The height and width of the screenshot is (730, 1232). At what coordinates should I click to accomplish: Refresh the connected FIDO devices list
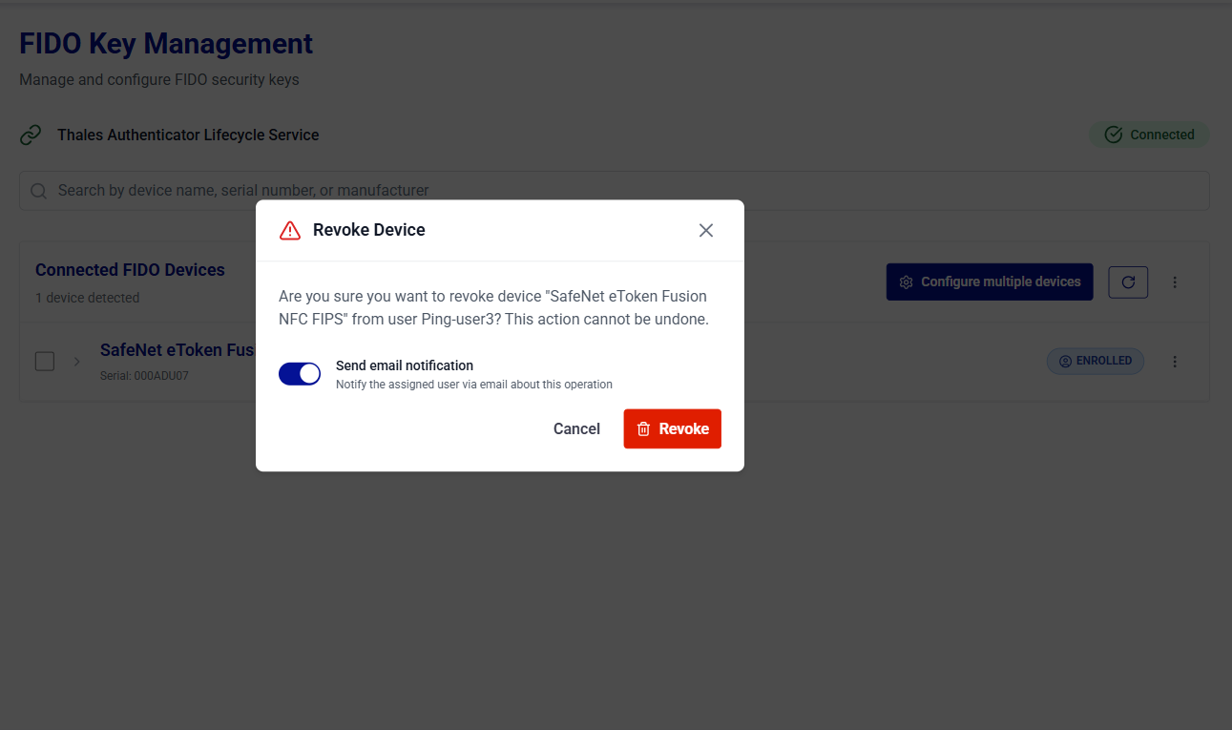click(1128, 282)
